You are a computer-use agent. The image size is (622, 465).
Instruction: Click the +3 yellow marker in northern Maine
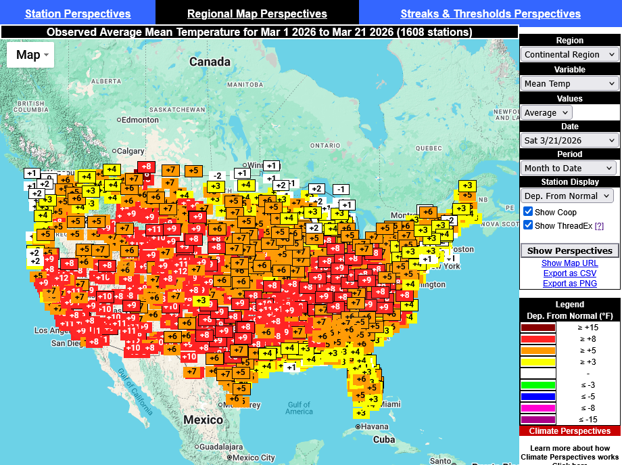tap(467, 185)
